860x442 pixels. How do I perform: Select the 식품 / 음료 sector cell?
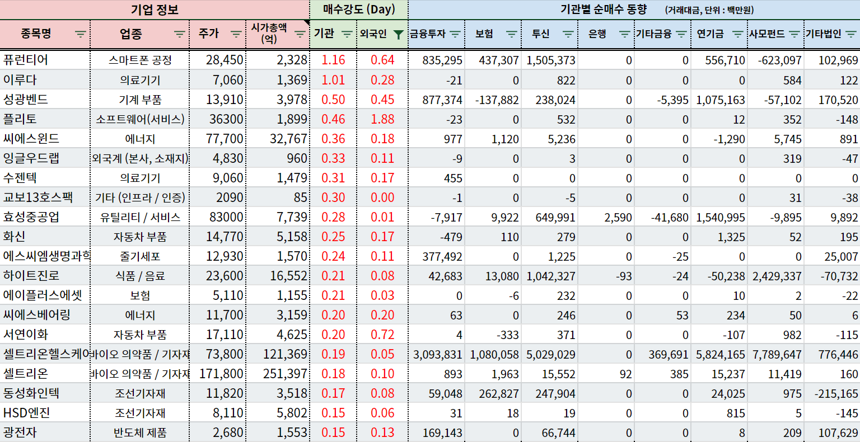140,275
